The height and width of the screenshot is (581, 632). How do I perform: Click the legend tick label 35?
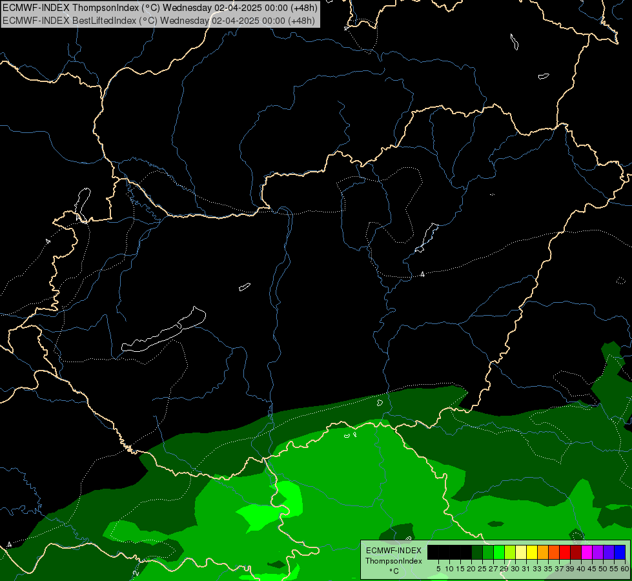pos(548,569)
